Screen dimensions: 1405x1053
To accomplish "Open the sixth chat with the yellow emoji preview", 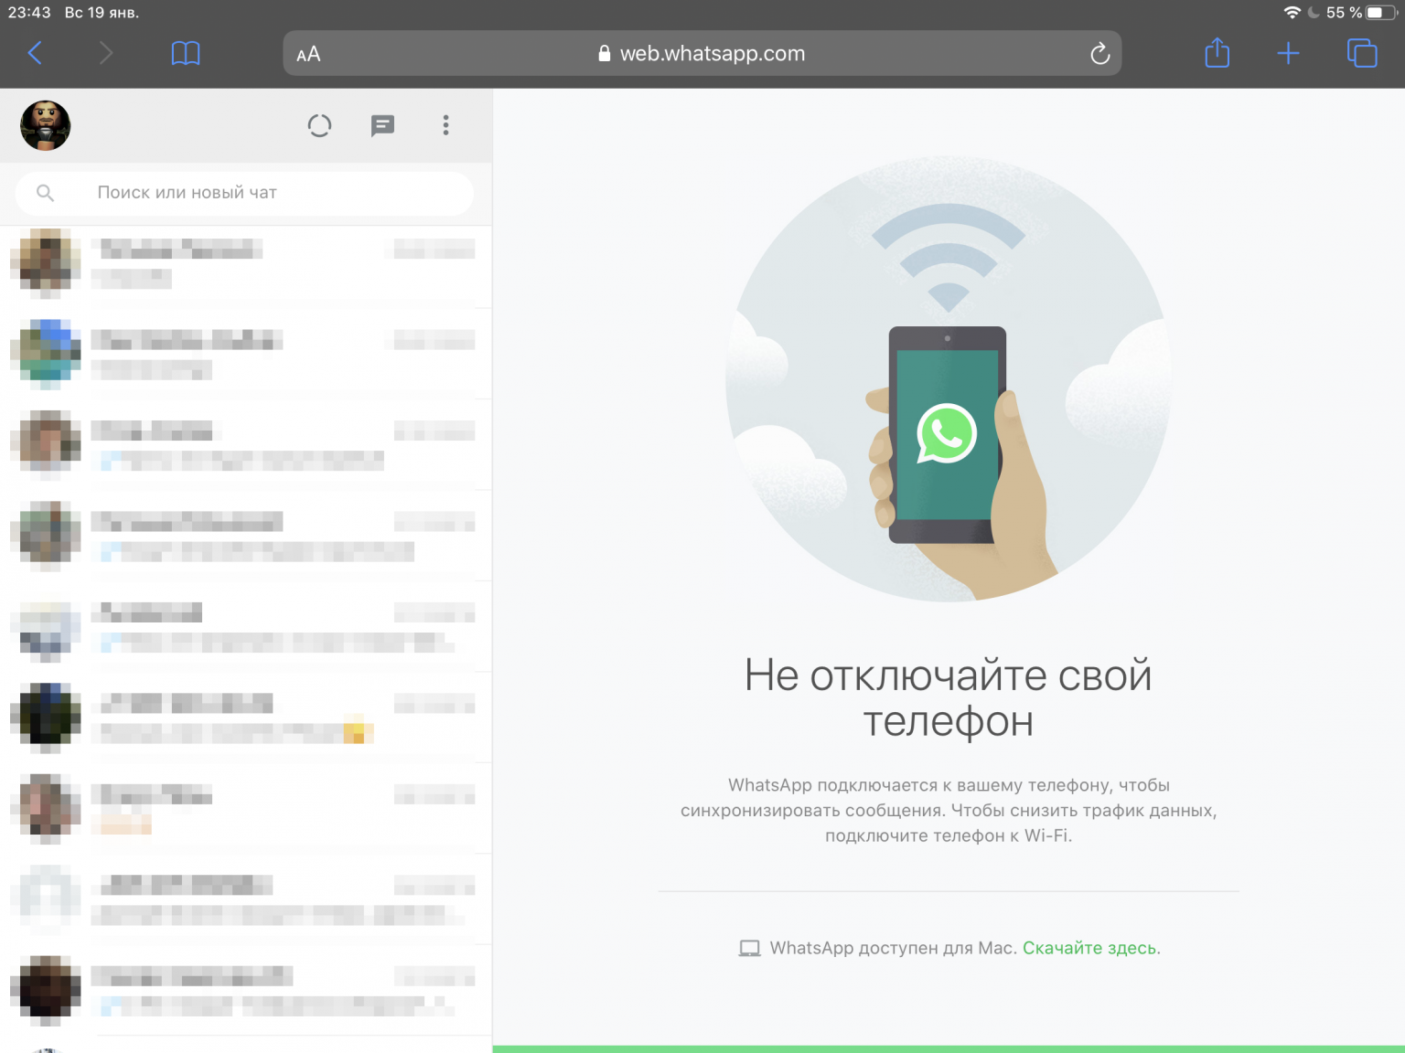I will (245, 718).
